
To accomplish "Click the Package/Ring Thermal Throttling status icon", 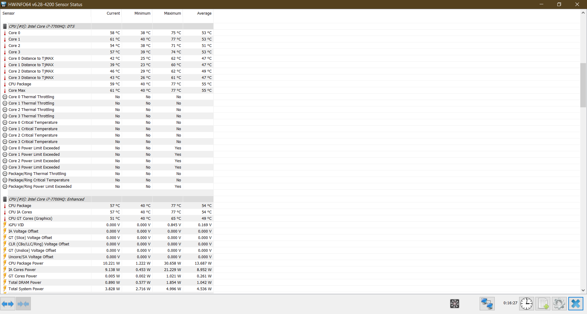I will [x=5, y=174].
